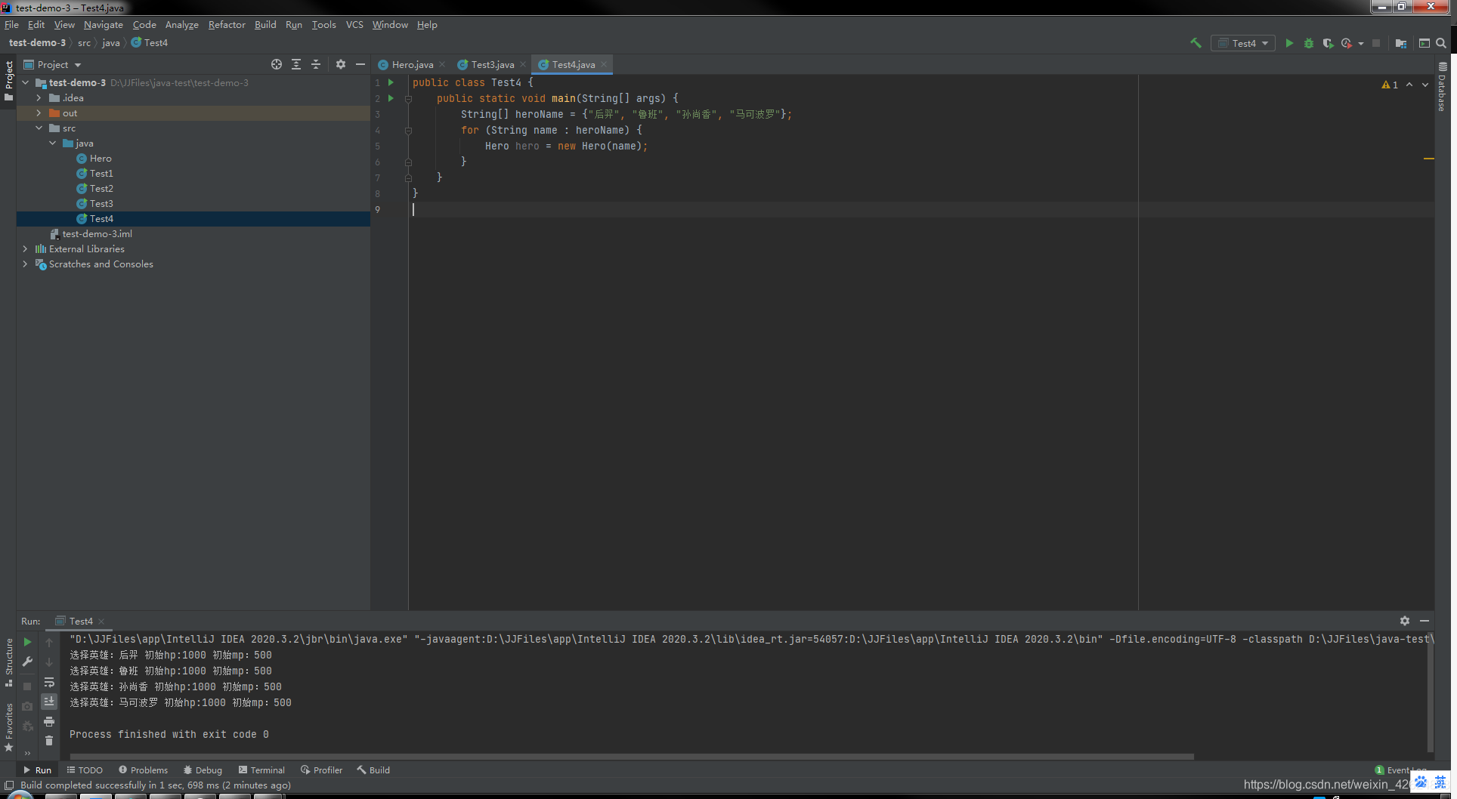Click the console horizontal scrollbar
Image resolution: width=1457 pixels, height=799 pixels.
(x=632, y=756)
